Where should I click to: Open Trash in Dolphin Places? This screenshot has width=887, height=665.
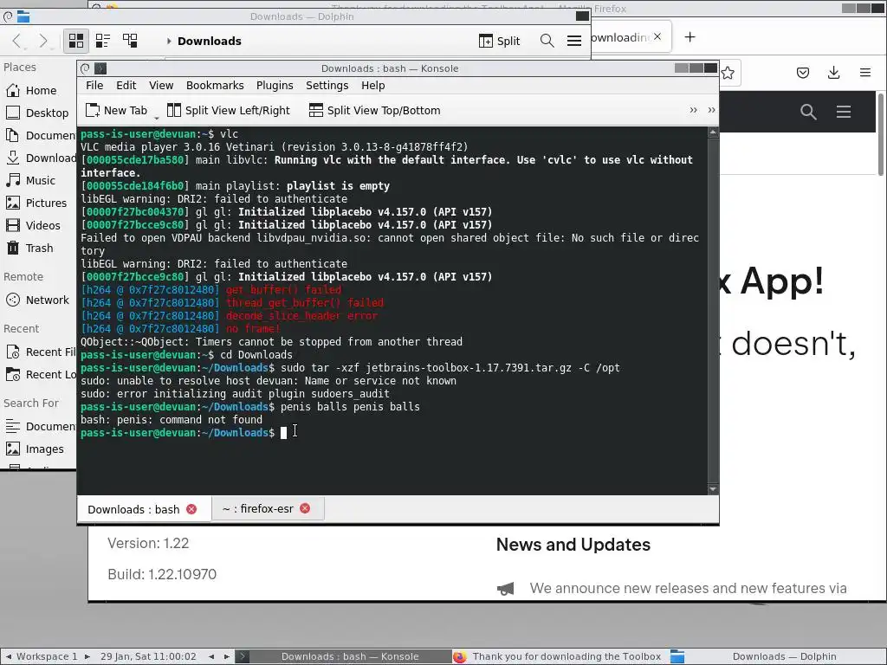40,249
